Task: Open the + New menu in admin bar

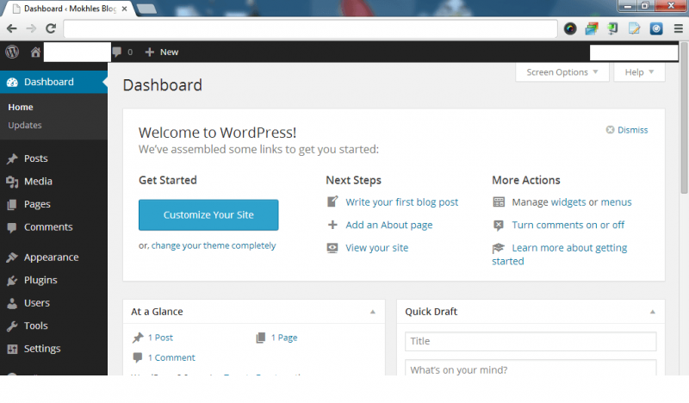Action: [162, 53]
